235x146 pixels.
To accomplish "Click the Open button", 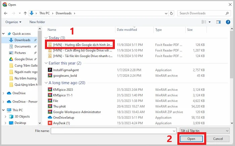I will pyautogui.click(x=191, y=139).
